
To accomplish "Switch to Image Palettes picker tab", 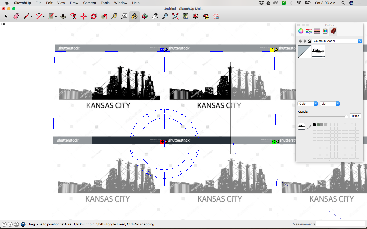I will coord(317,31).
